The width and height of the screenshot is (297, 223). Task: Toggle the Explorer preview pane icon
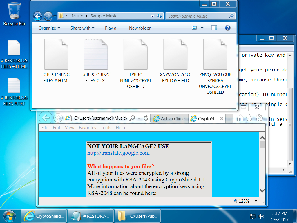tap(214, 28)
